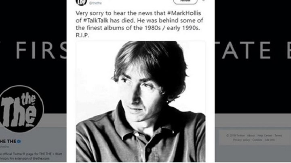Open the thethe.com link in bio

pos(41,159)
